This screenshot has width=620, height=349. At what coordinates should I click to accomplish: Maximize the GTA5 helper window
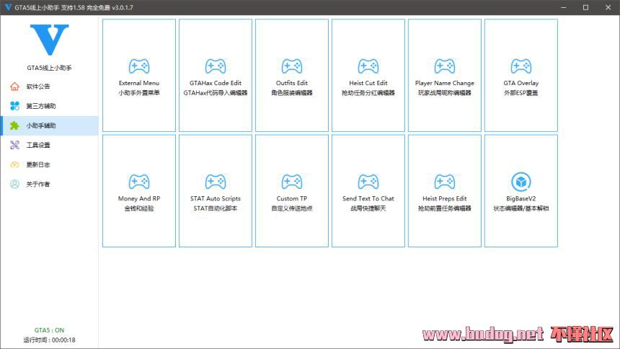585,7
